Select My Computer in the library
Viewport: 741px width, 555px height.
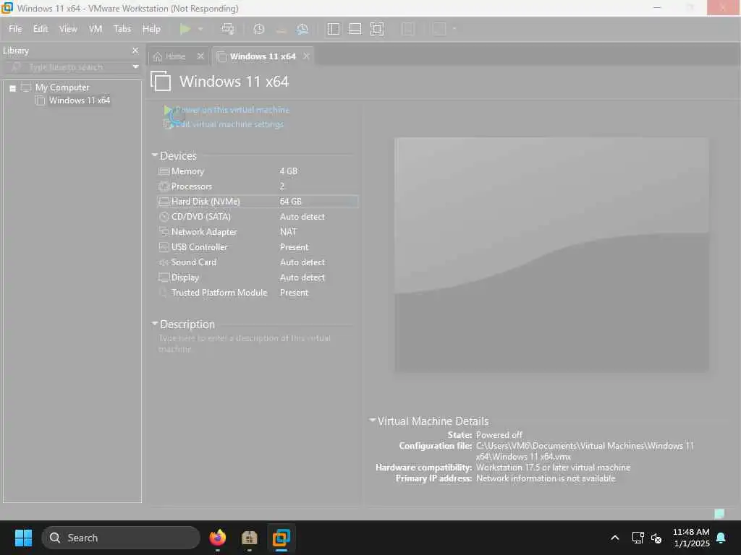62,87
